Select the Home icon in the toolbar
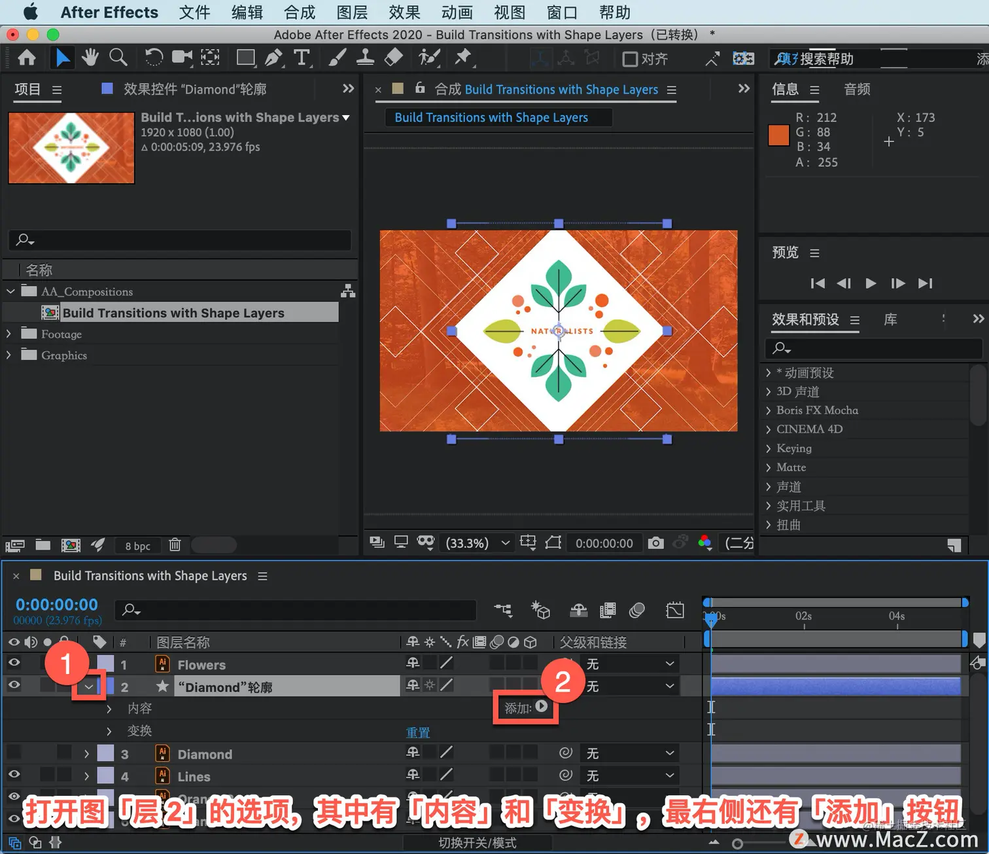The image size is (989, 854). coord(27,58)
